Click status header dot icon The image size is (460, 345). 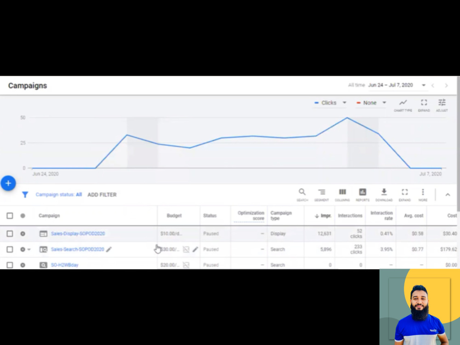(23, 216)
